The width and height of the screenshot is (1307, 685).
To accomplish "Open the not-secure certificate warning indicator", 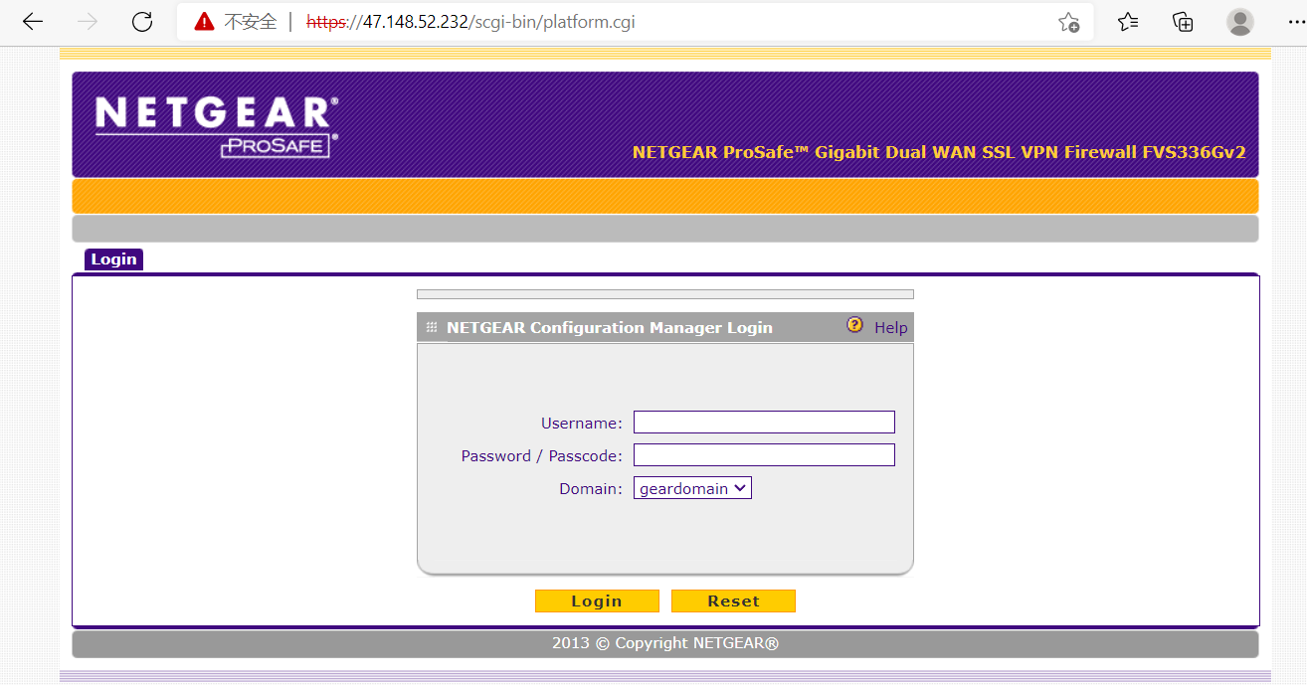I will tap(235, 22).
